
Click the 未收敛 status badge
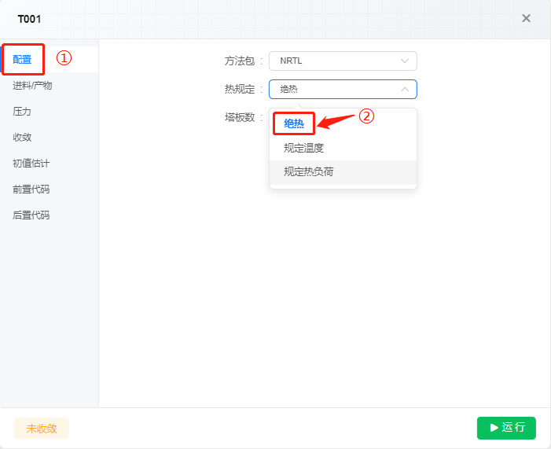pyautogui.click(x=42, y=429)
